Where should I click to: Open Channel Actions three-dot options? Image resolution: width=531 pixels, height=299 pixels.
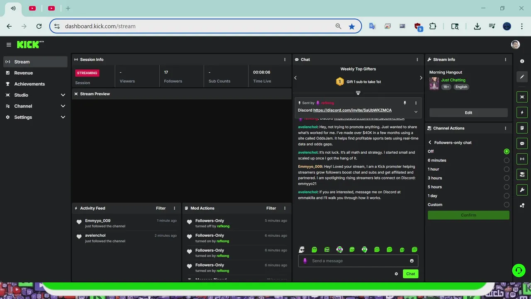505,128
